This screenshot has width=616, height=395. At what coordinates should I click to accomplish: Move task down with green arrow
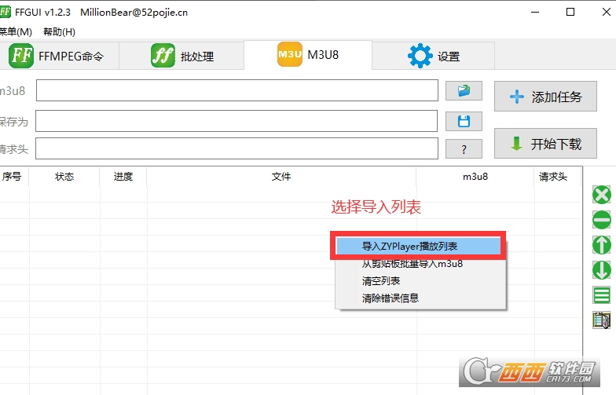pos(602,270)
